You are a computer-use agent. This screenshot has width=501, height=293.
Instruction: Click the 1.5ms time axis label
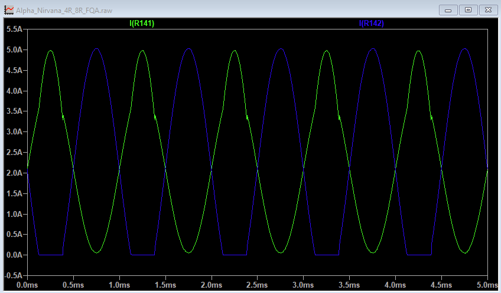click(165, 285)
